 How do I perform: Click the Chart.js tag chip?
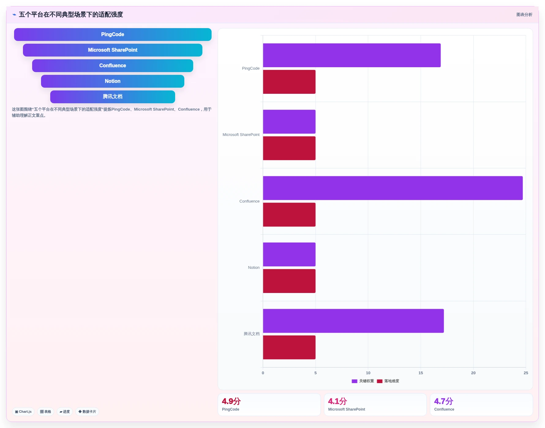(23, 412)
